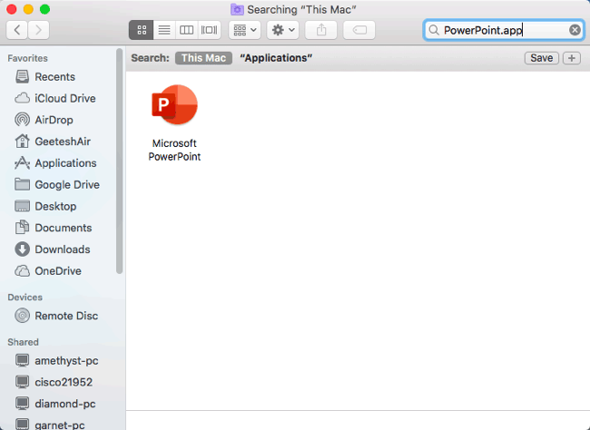
Task: Open Documents in the sidebar
Action: 64,228
